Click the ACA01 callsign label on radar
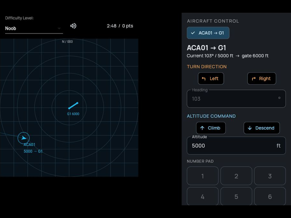This screenshot has height=218, width=291. (29, 145)
